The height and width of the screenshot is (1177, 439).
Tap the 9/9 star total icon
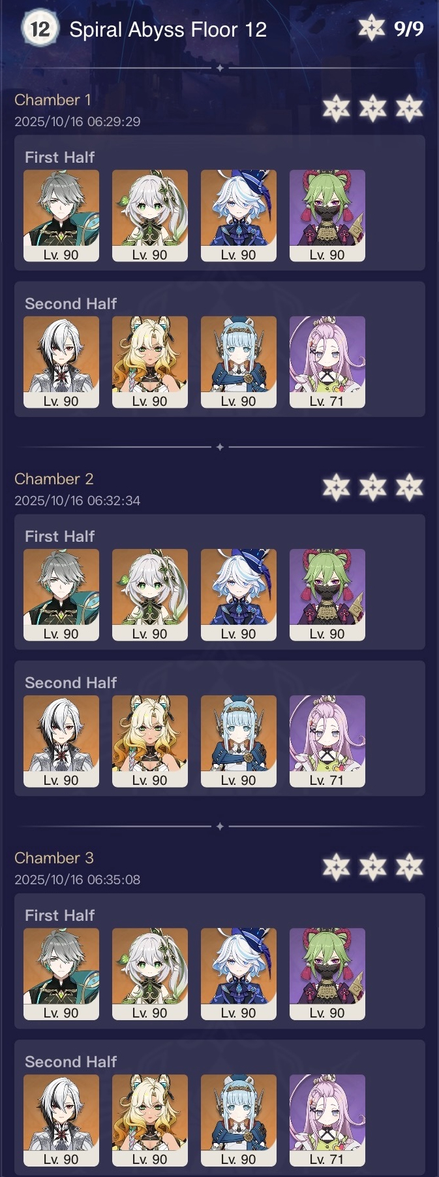372,28
